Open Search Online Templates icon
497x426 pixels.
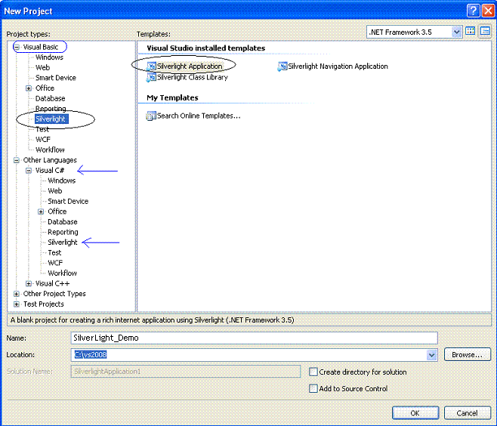pyautogui.click(x=151, y=116)
